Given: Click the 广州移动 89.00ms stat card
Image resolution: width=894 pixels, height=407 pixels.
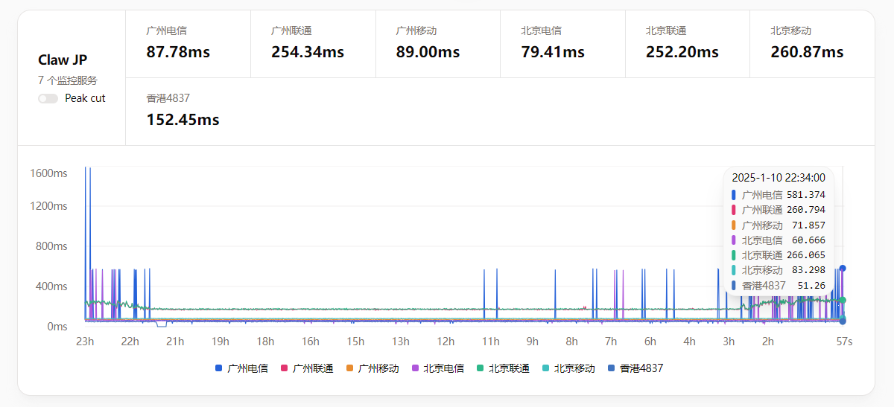Looking at the screenshot, I should (x=437, y=44).
